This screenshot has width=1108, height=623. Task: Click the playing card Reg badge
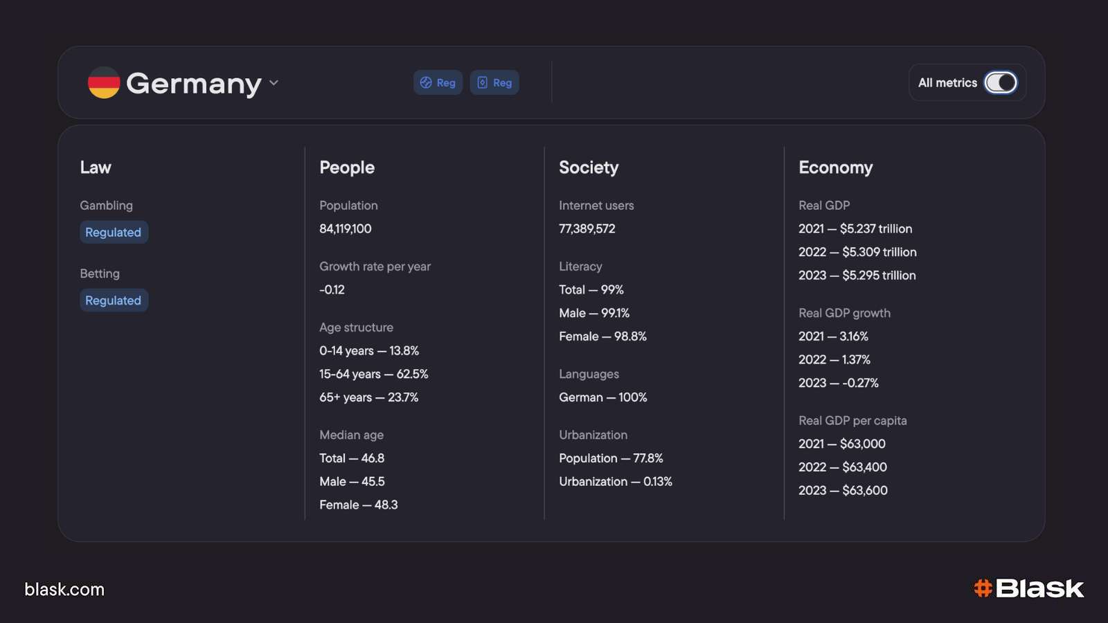coord(494,83)
